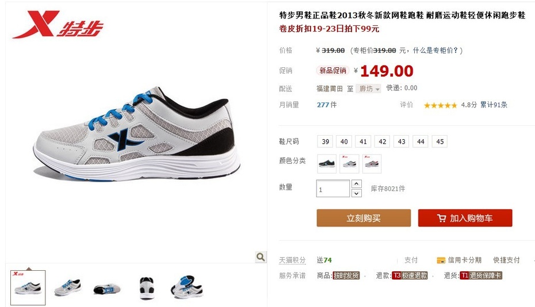Decrease quantity with the down arrow

tap(356, 193)
